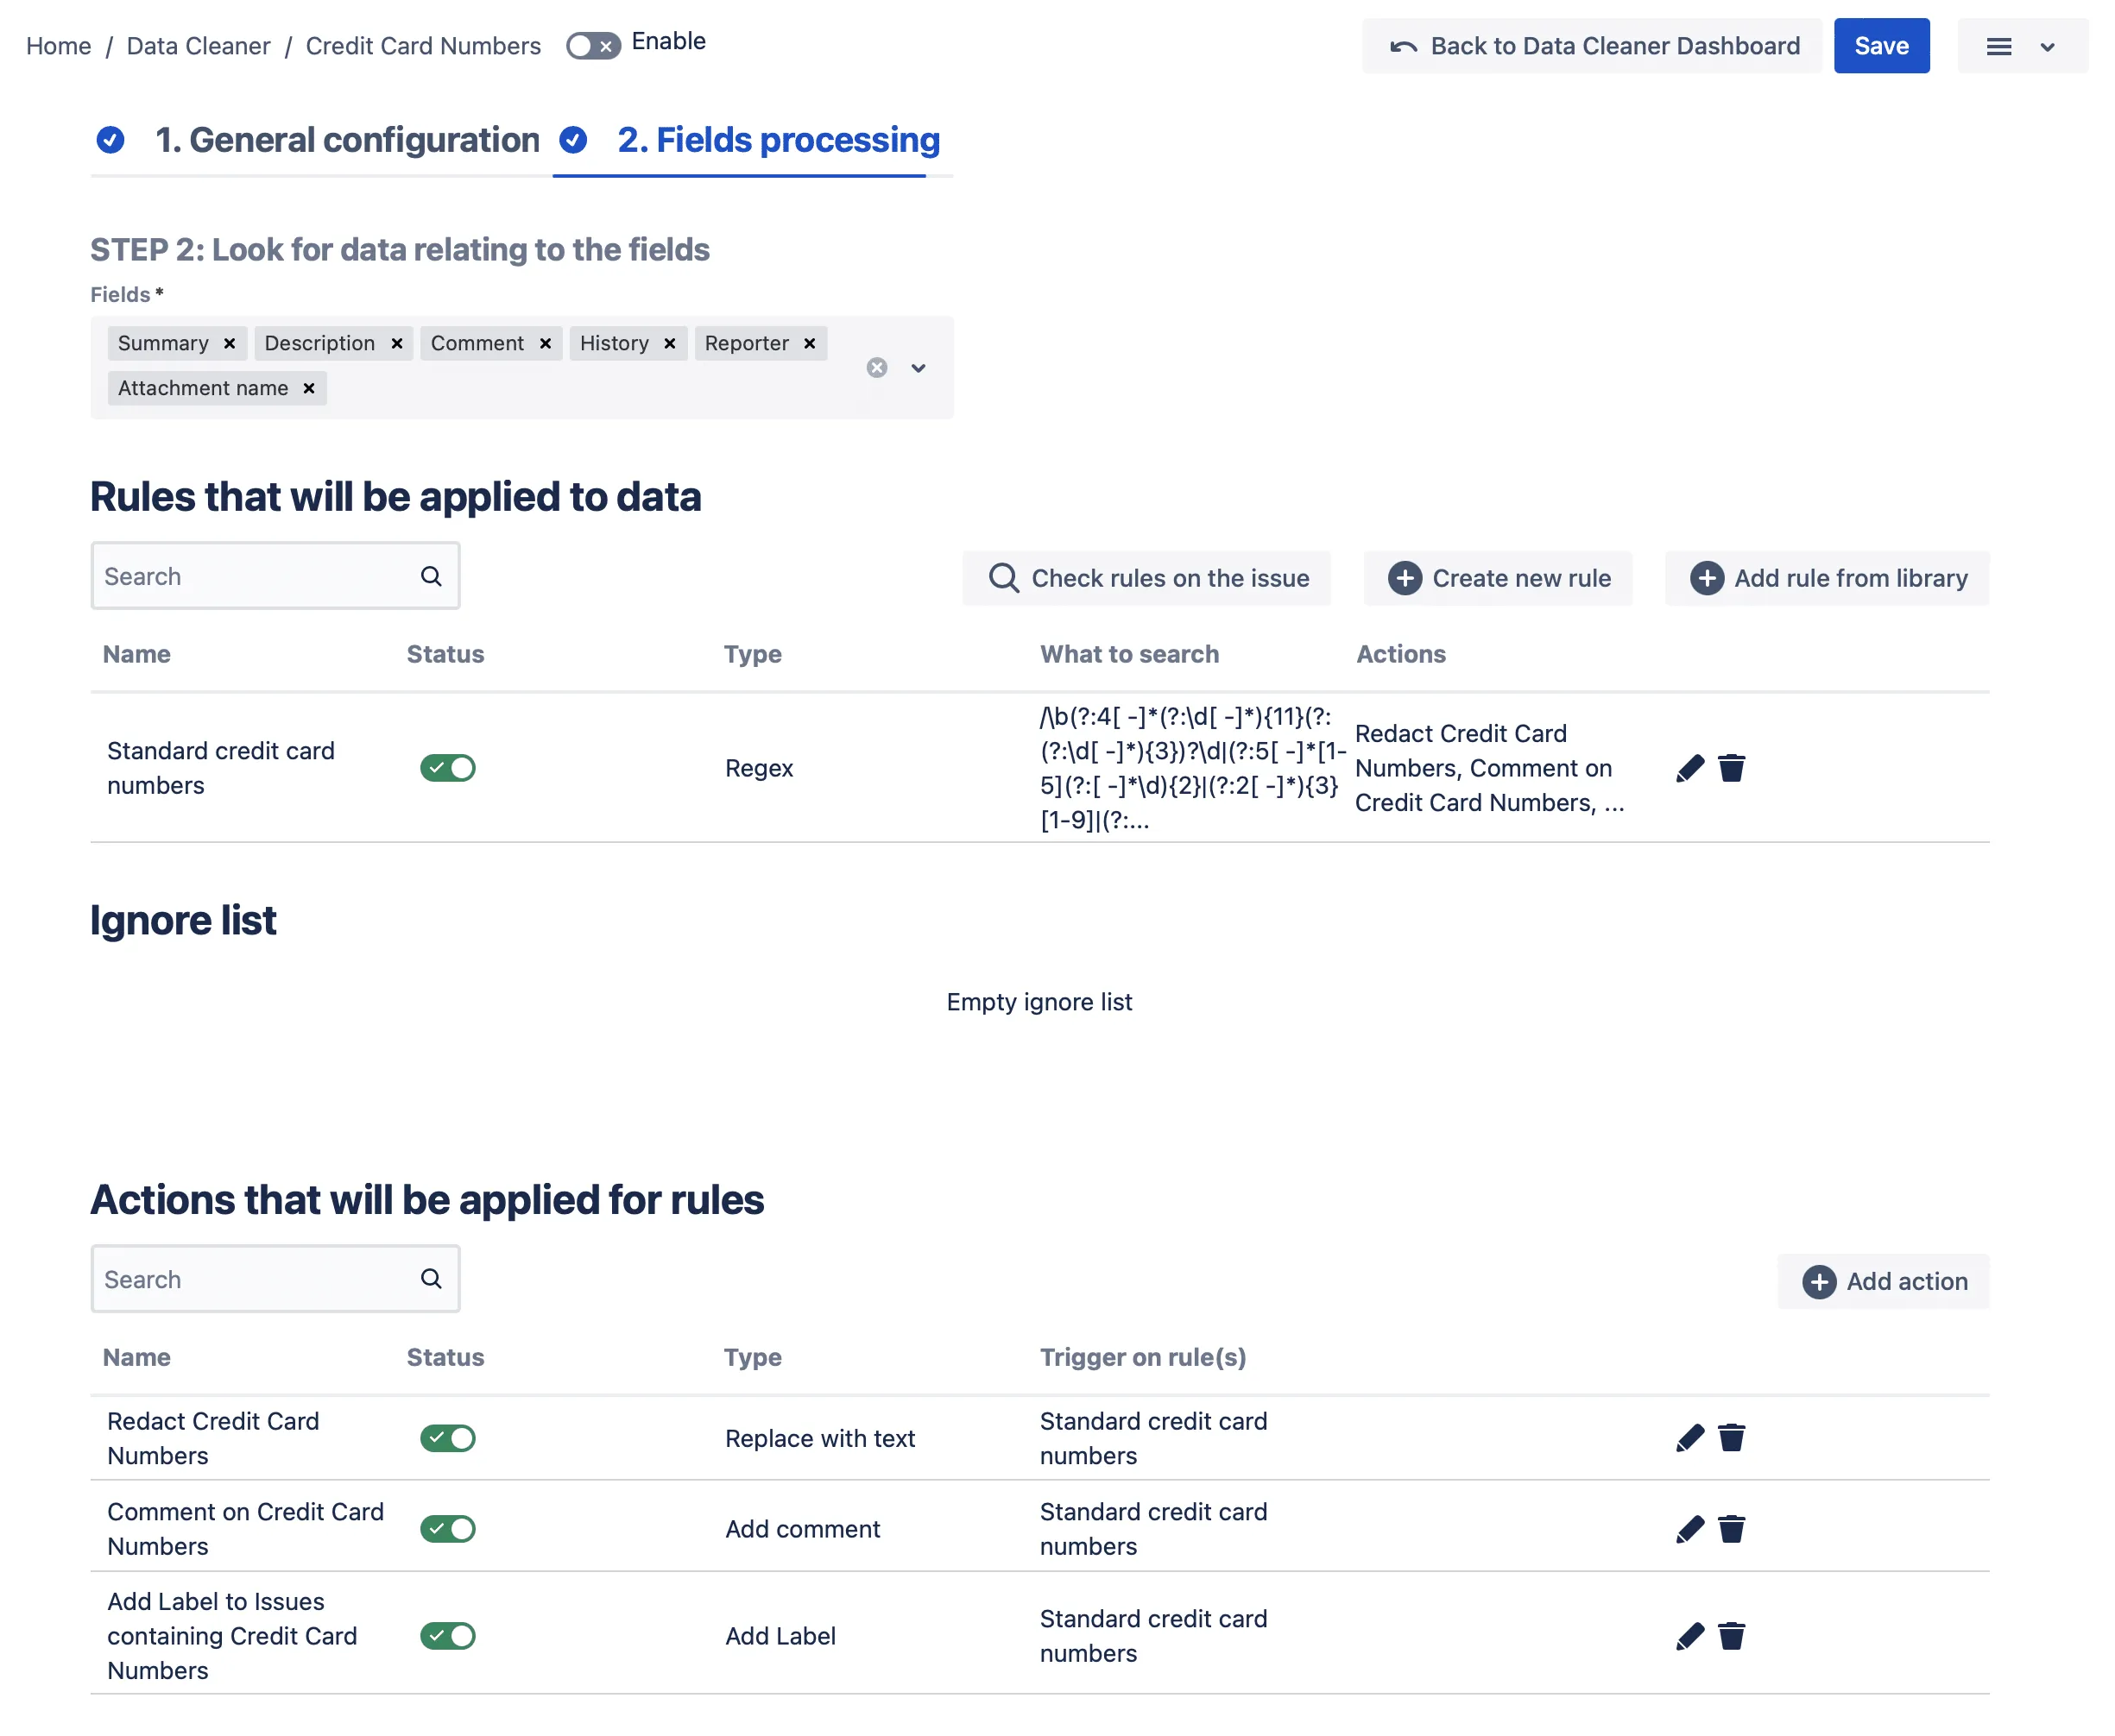Toggle status of Standard credit card numbers rule
2115x1736 pixels.
[447, 768]
